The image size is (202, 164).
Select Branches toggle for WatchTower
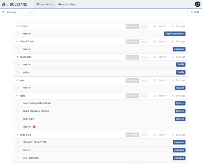[x=132, y=42]
